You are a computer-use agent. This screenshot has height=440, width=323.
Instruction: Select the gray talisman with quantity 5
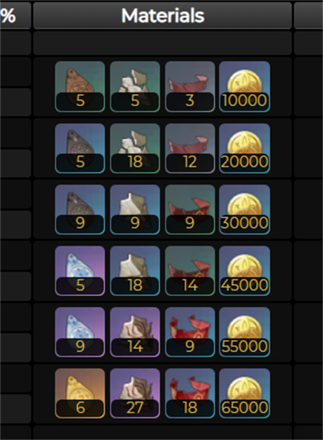[80, 149]
